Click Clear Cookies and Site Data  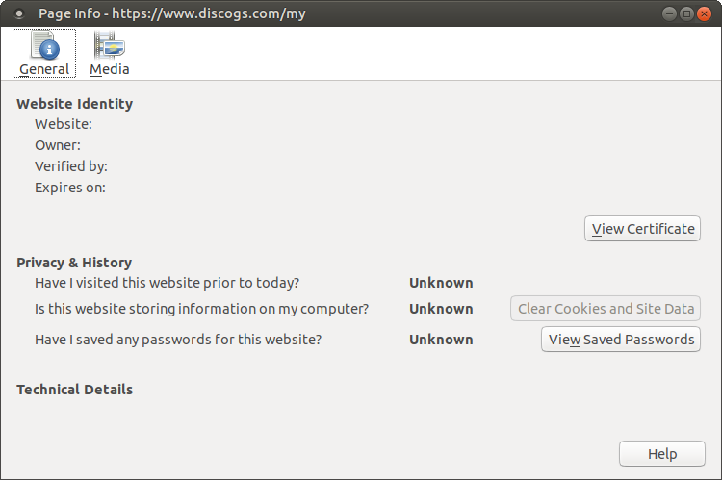click(606, 309)
